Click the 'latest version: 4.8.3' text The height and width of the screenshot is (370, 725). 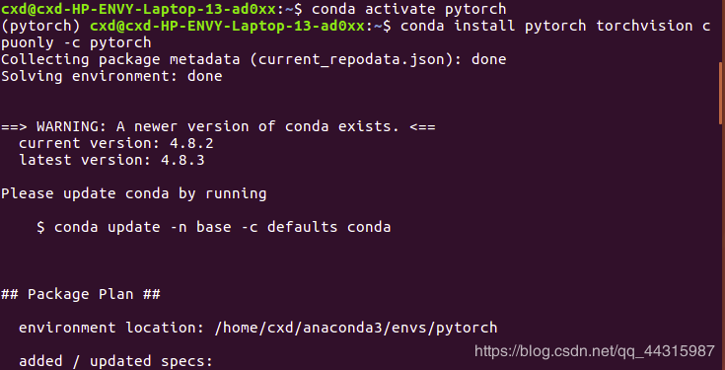click(111, 160)
